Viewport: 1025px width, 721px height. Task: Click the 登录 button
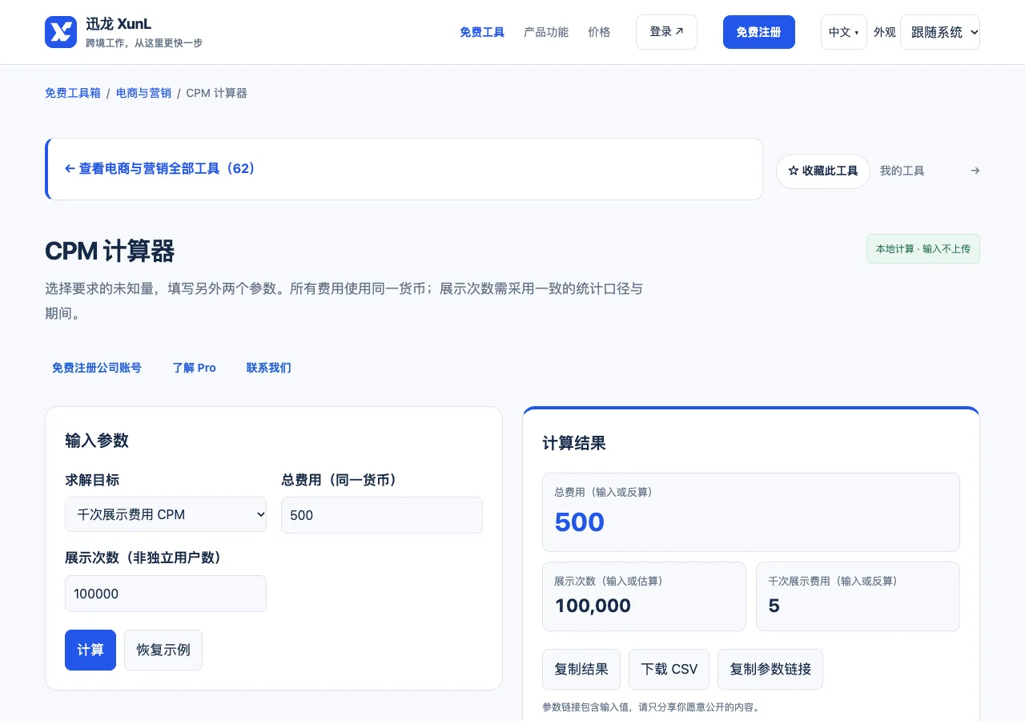[666, 32]
